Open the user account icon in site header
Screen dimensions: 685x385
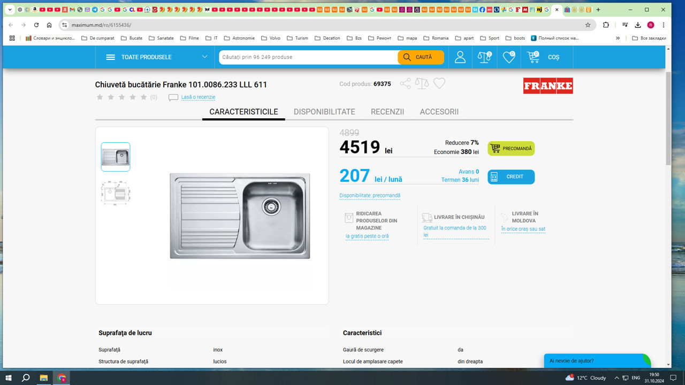(460, 57)
